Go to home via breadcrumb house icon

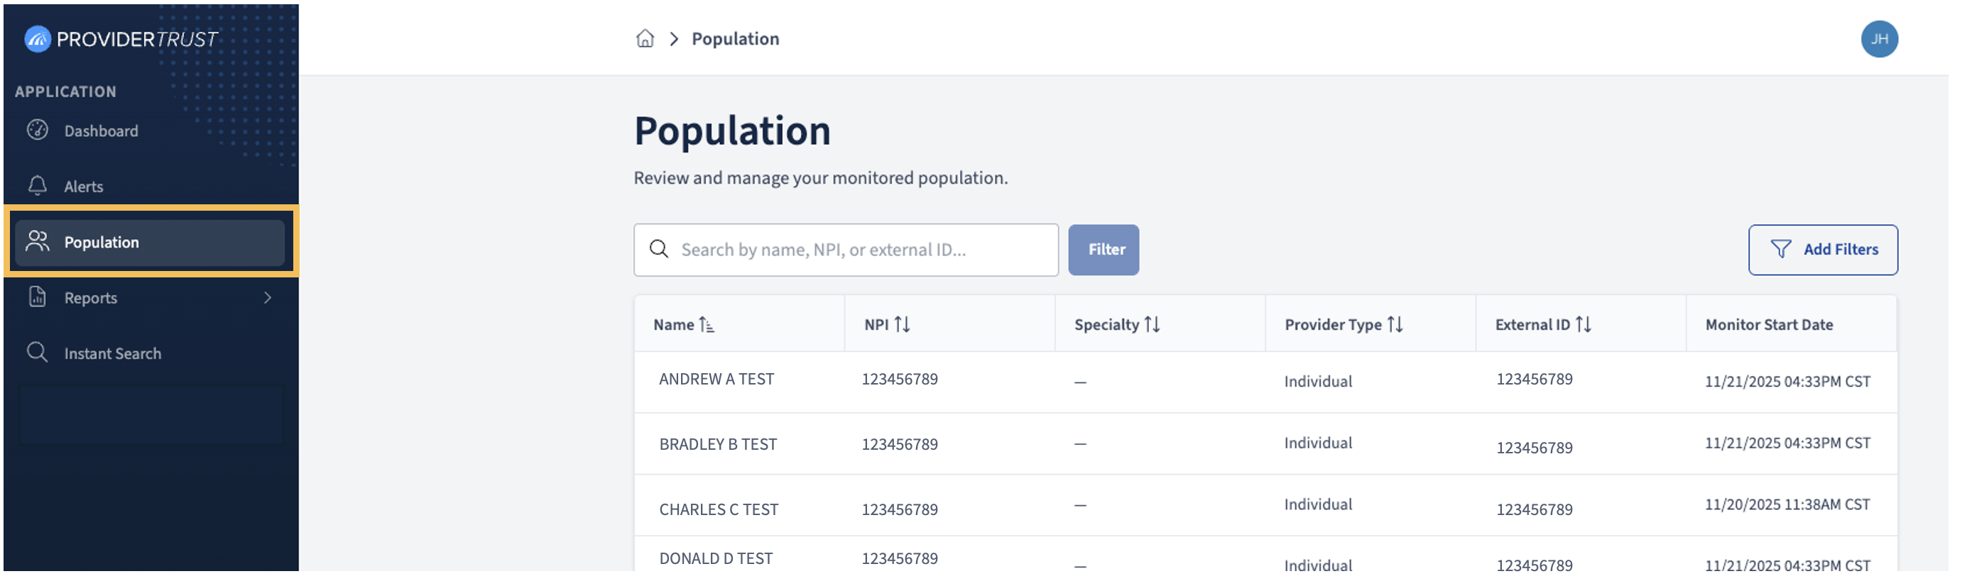click(x=645, y=39)
